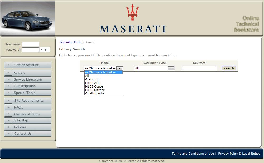The height and width of the screenshot is (163, 264).
Task: Open FAQs page
Action: 28,107
